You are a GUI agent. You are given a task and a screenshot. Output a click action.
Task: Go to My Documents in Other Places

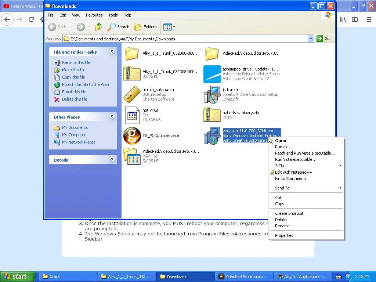[75, 127]
